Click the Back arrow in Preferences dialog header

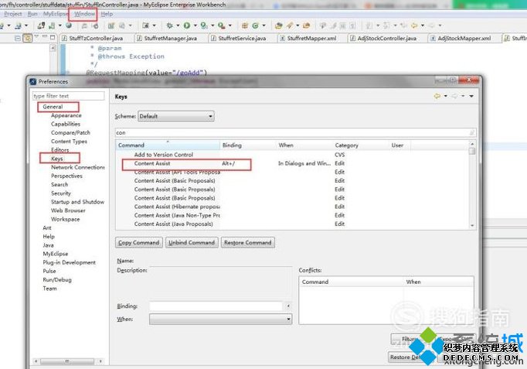point(437,96)
